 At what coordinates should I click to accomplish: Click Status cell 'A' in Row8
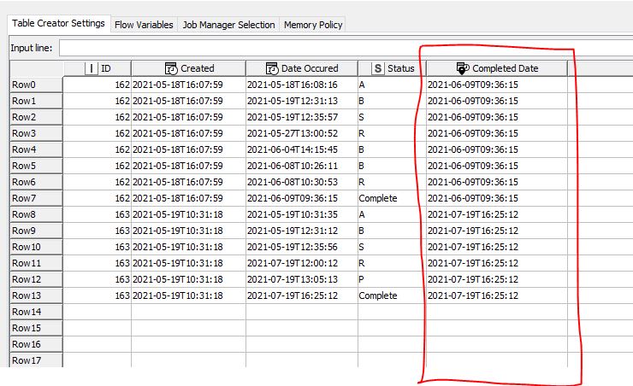point(392,214)
